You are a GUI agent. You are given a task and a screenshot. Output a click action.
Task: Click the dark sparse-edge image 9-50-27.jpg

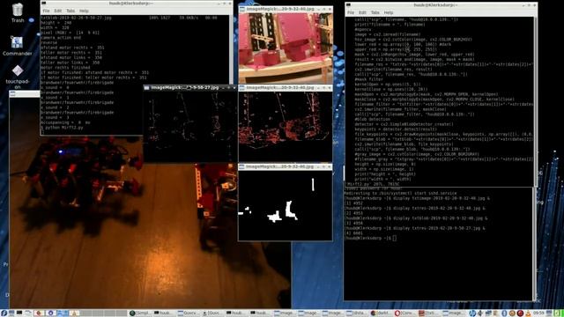pyautogui.click(x=190, y=126)
